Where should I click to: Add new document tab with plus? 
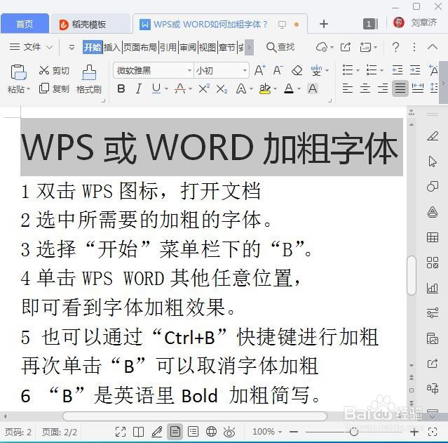pyautogui.click(x=323, y=24)
